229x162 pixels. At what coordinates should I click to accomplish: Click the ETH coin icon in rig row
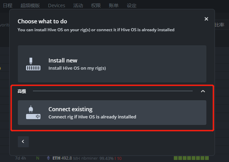point(48,158)
